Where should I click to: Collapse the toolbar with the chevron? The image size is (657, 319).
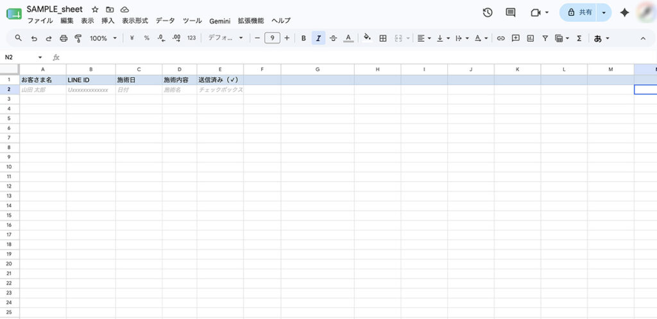point(643,38)
